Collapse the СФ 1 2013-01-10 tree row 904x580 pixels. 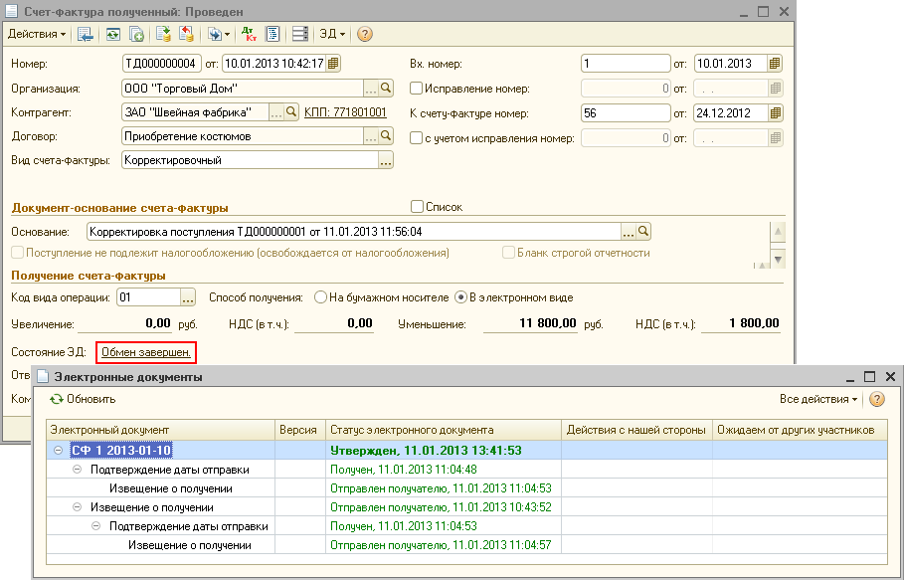click(59, 451)
